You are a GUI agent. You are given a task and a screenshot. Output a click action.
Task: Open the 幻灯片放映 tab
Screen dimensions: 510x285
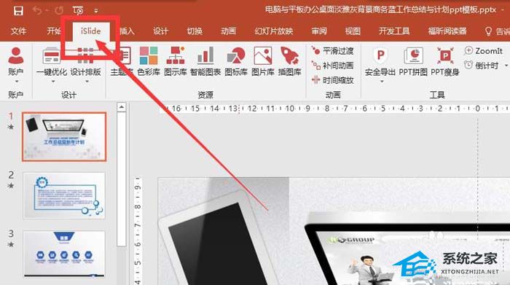coord(274,31)
